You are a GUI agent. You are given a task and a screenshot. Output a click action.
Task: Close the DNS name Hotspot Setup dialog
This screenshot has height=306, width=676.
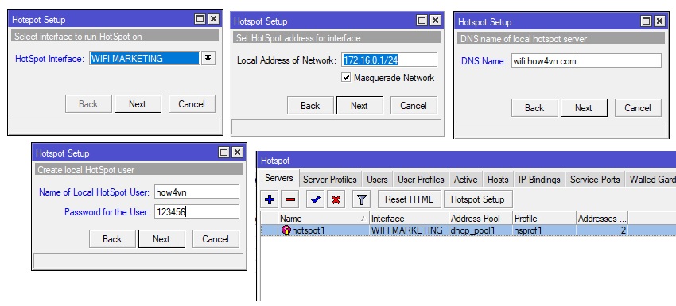[x=659, y=21]
